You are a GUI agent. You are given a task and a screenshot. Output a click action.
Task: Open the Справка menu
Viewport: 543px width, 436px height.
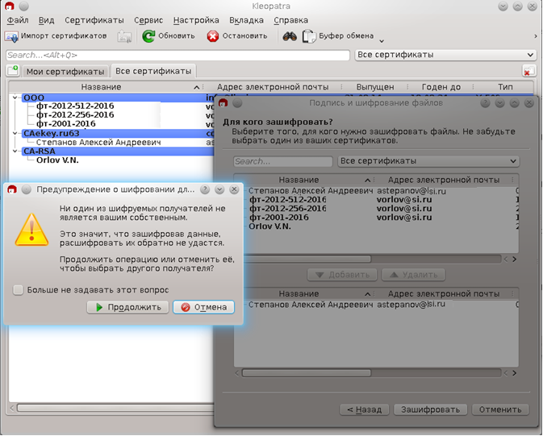tap(291, 20)
